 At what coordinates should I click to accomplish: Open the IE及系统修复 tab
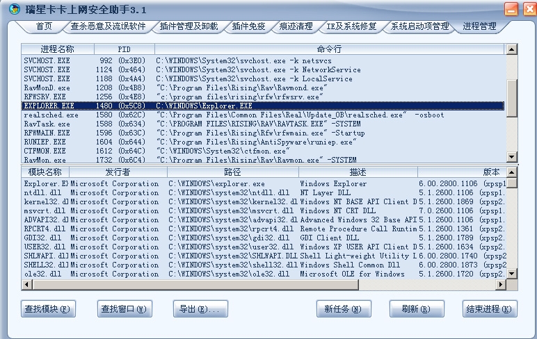pos(351,26)
